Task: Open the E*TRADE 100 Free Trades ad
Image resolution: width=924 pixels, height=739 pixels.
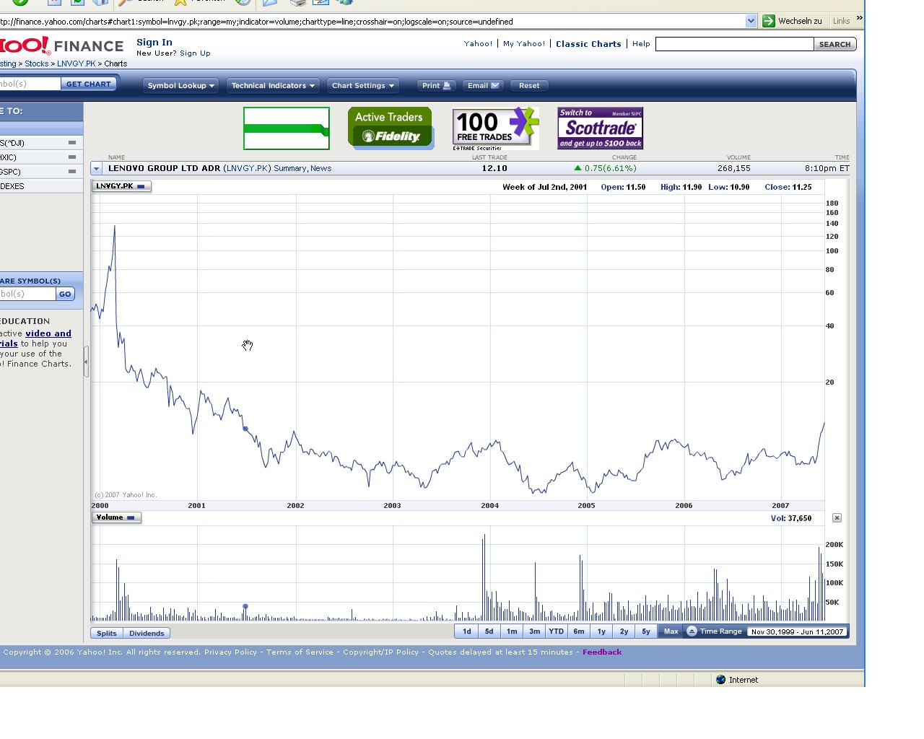Action: [496, 128]
